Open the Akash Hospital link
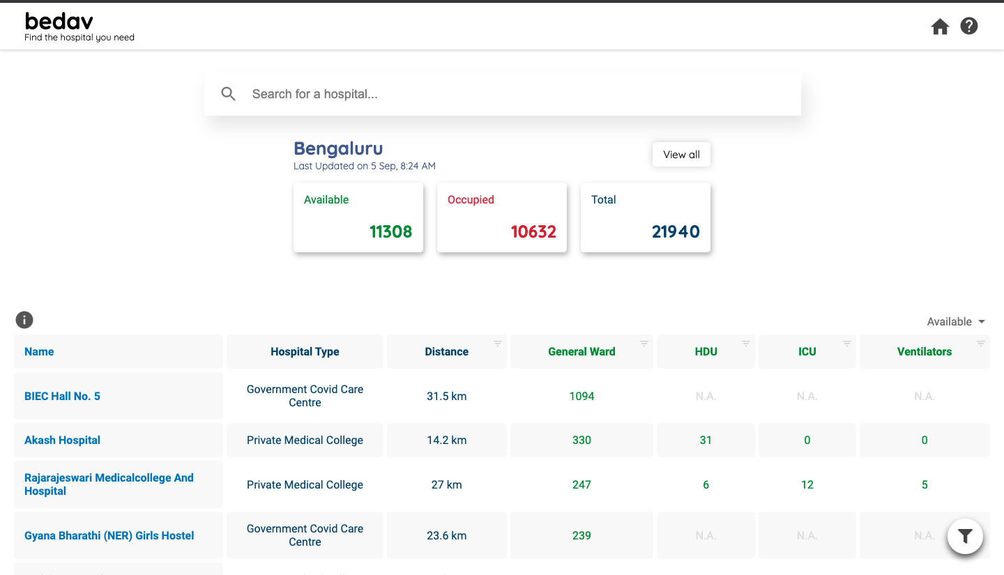1004x575 pixels. coord(62,440)
